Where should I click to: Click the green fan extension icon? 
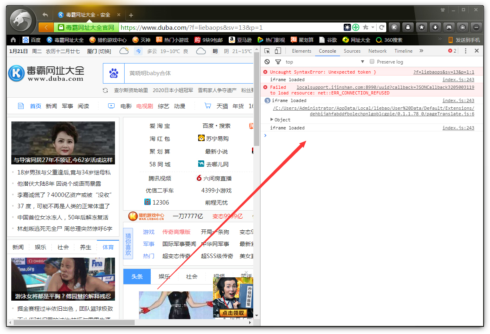click(356, 27)
